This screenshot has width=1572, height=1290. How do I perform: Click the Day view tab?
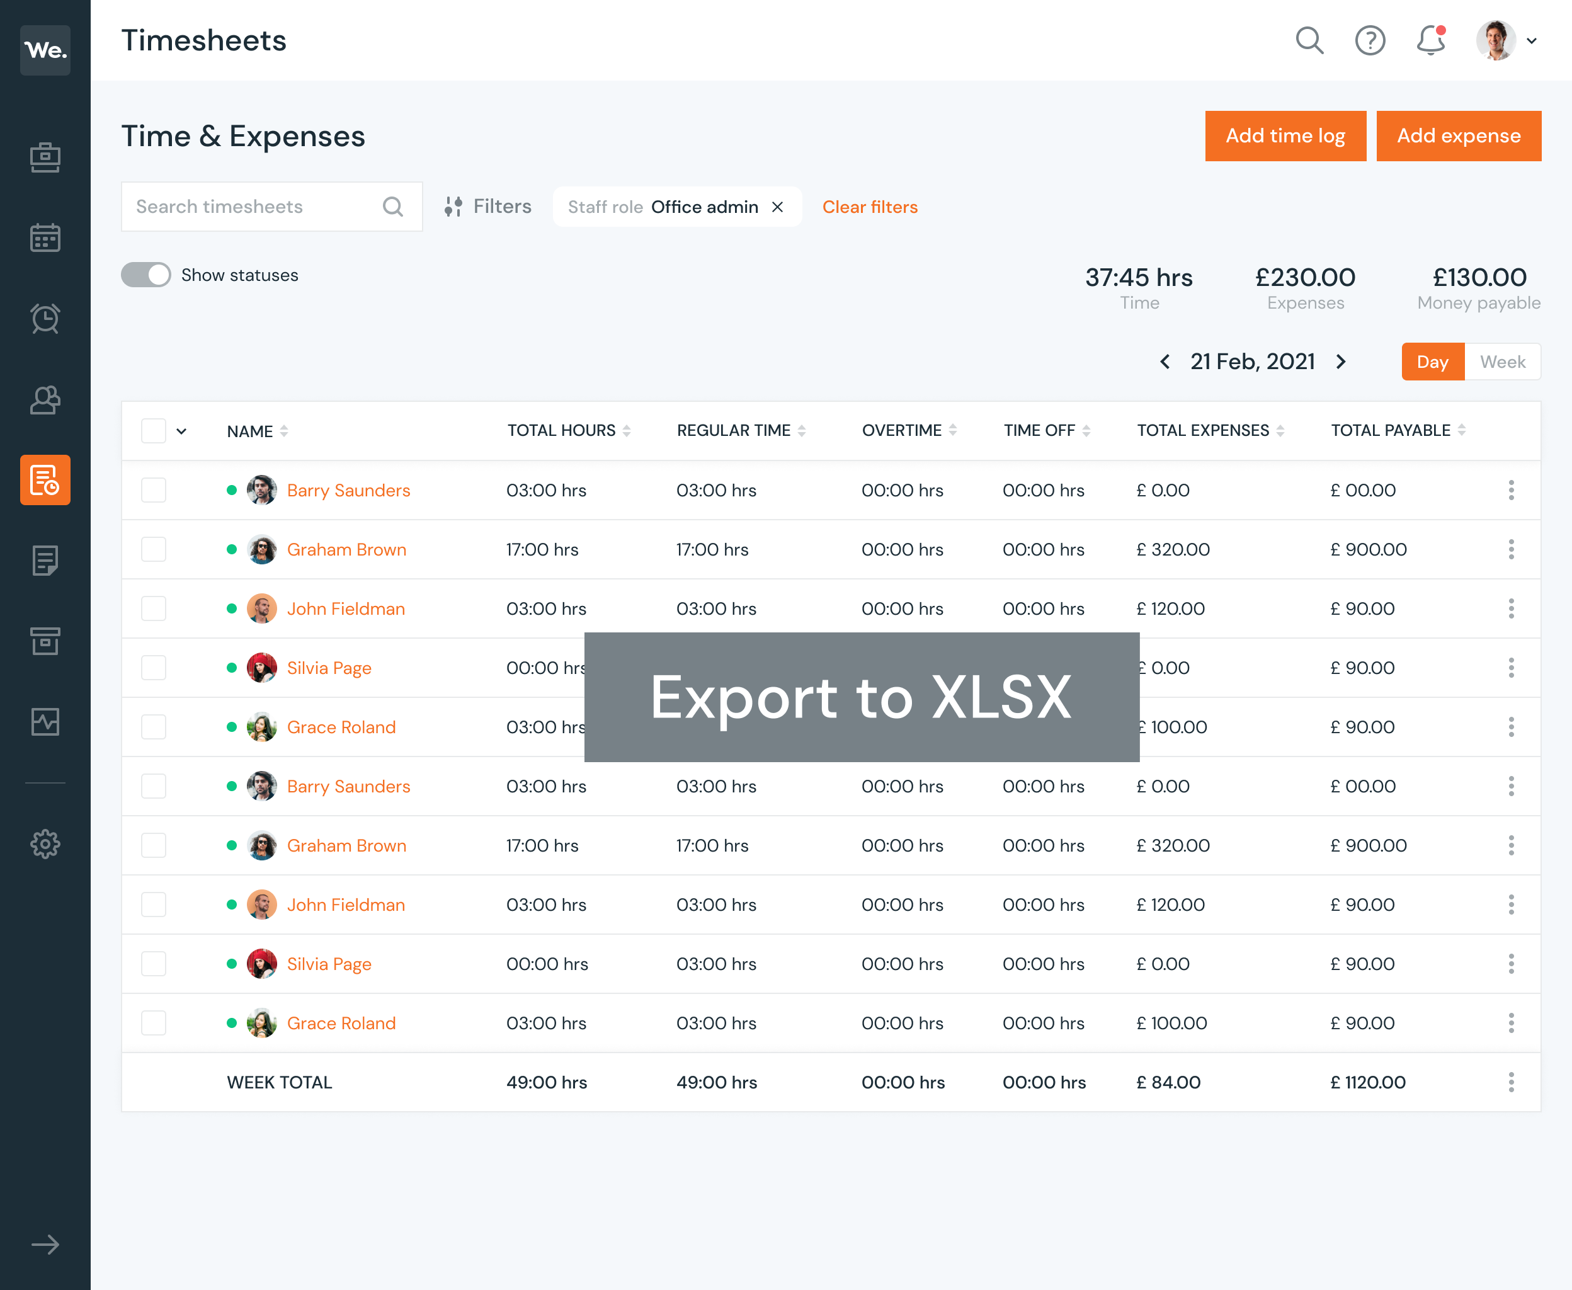tap(1435, 362)
